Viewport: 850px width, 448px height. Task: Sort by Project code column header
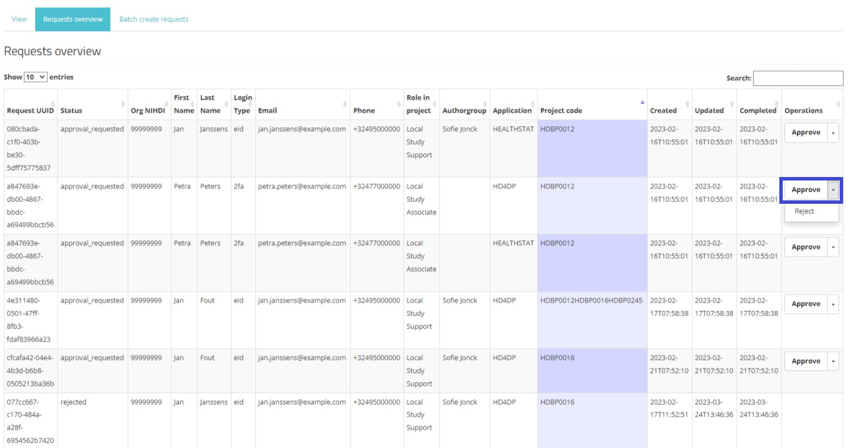pos(591,110)
